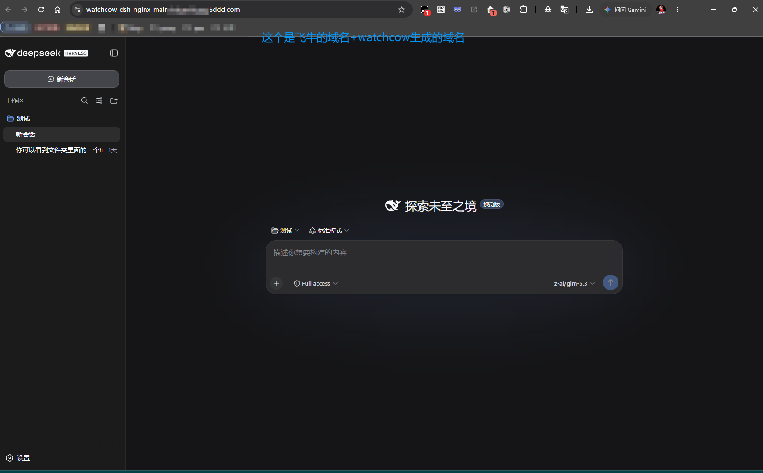
Task: Open the browser downloads icon
Action: [589, 10]
